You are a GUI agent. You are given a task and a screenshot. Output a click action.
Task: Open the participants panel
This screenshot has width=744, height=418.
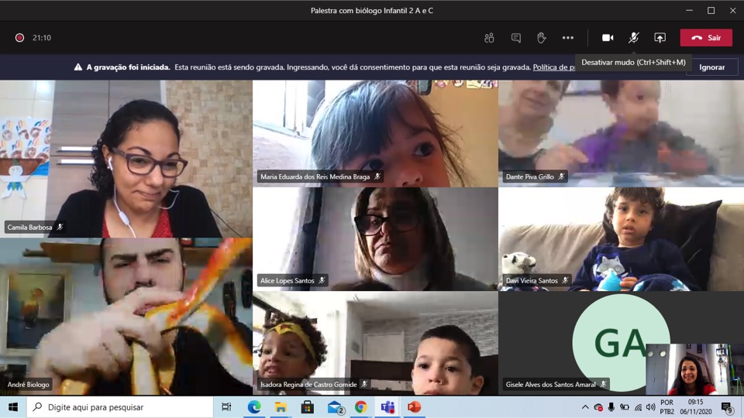pos(489,38)
